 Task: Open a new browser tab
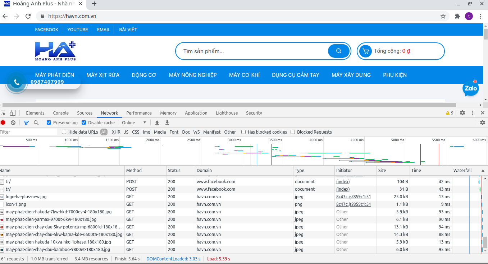[x=94, y=4]
